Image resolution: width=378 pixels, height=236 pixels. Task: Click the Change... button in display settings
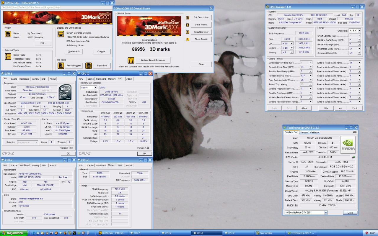click(x=102, y=51)
